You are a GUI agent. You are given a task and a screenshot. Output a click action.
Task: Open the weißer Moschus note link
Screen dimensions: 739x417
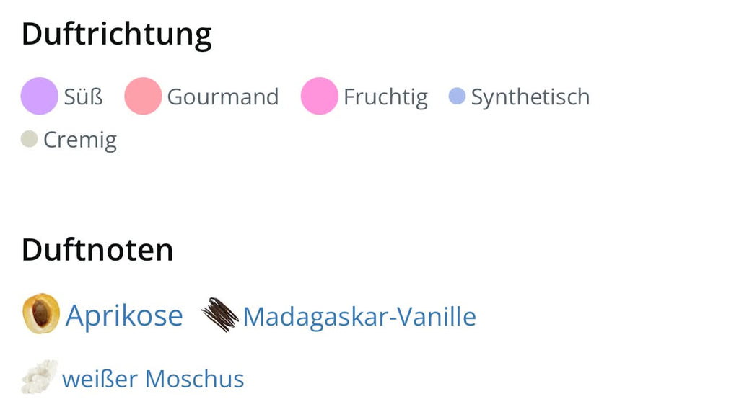pyautogui.click(x=153, y=378)
